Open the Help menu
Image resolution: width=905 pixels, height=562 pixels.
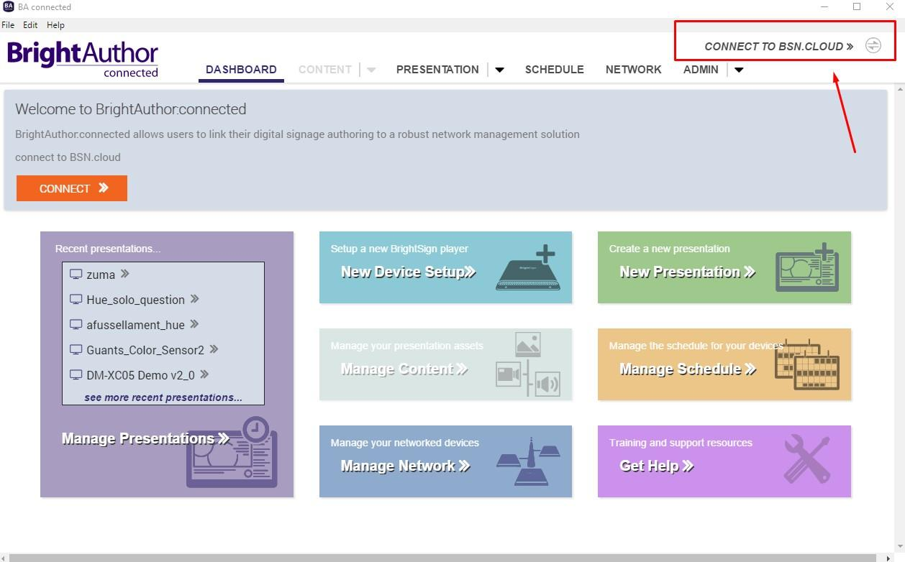[55, 24]
